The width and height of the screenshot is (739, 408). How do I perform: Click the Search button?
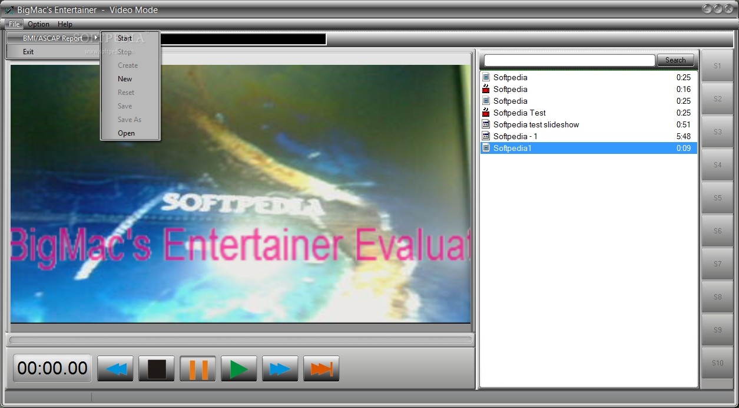[x=675, y=60]
